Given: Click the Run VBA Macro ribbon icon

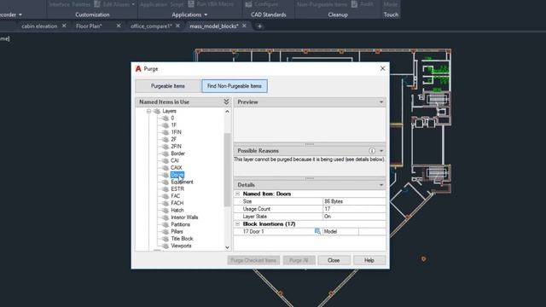Looking at the screenshot, I should [191, 4].
